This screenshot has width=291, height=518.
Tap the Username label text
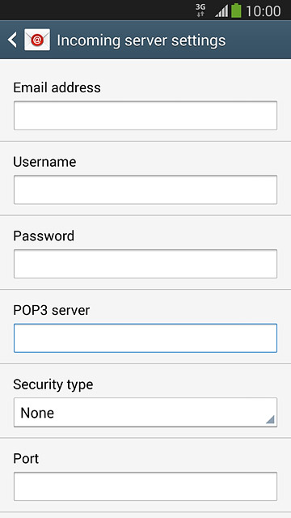(44, 162)
